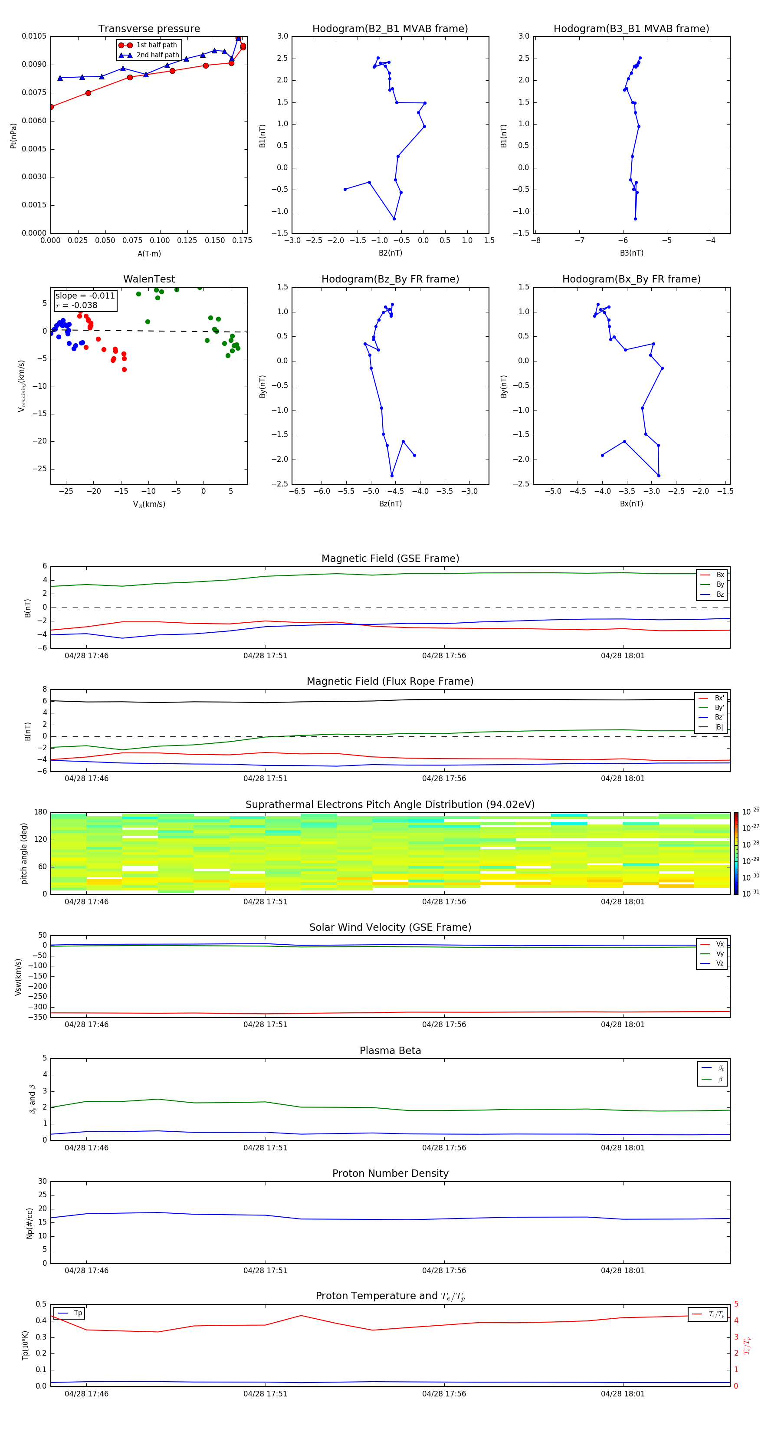The width and height of the screenshot is (781, 1432).
Task: Click 'Vz' in velocity legend
Action: (720, 963)
